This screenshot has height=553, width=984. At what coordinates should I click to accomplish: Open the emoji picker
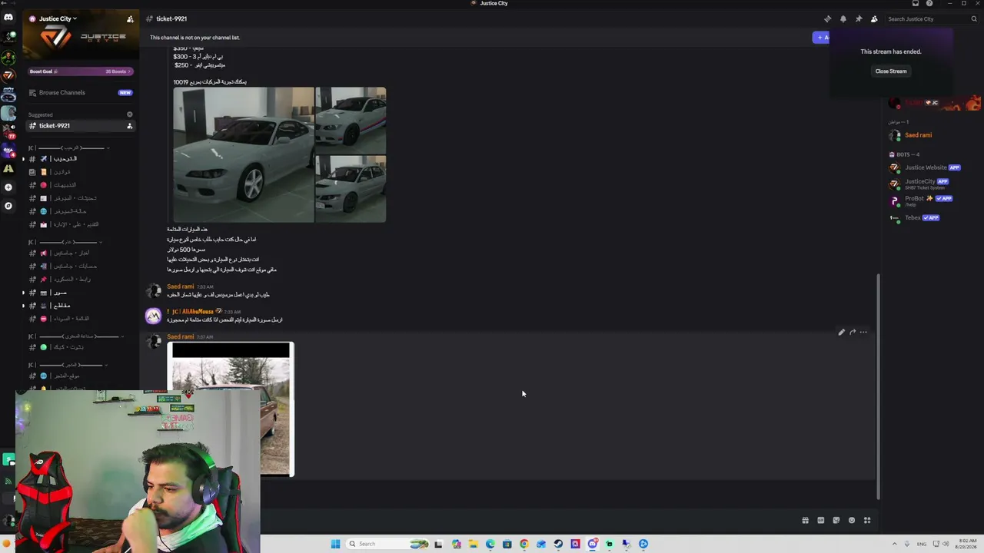click(851, 520)
